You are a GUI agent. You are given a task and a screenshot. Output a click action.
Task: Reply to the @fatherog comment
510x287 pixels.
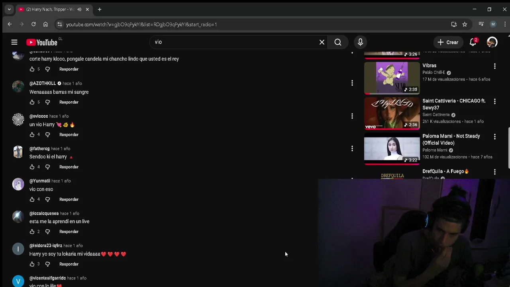pyautogui.click(x=69, y=167)
